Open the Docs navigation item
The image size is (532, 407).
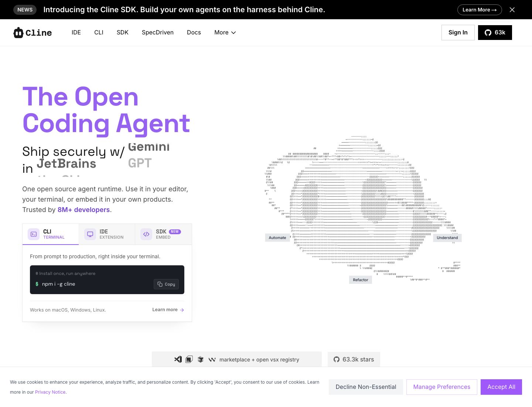pos(194,33)
